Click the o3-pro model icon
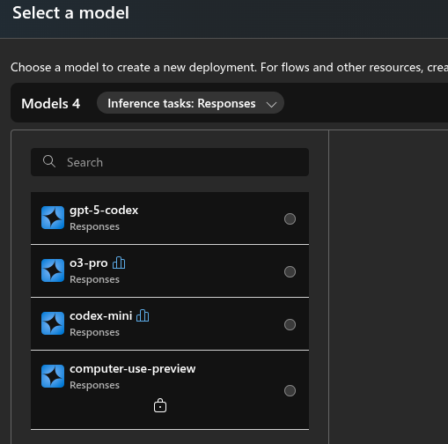The image size is (448, 444). pyautogui.click(x=53, y=270)
